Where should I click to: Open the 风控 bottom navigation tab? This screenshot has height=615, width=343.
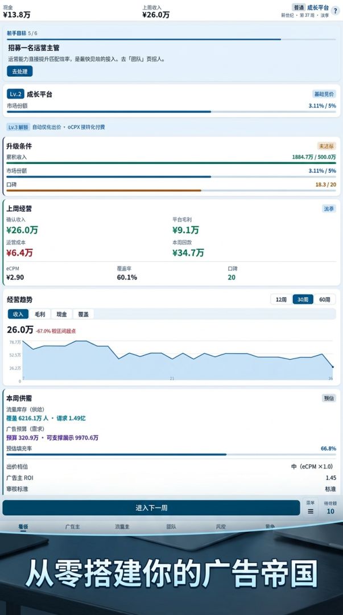(221, 527)
